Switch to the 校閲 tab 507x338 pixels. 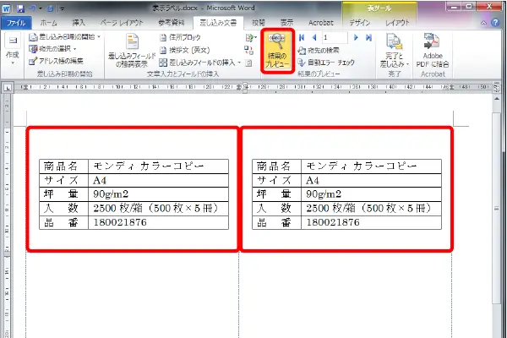point(259,23)
